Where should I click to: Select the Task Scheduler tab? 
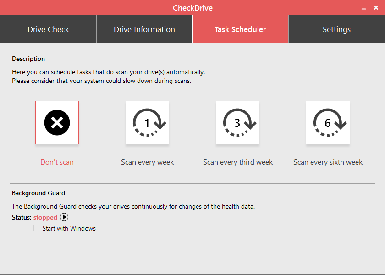point(240,29)
